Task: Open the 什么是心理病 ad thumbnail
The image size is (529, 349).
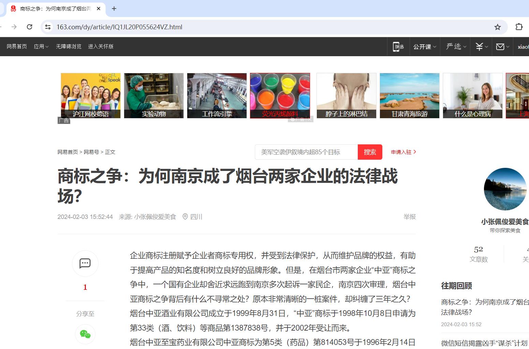Action: (x=473, y=96)
